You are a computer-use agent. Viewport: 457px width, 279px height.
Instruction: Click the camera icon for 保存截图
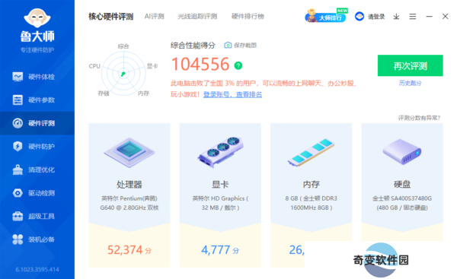pyautogui.click(x=228, y=45)
